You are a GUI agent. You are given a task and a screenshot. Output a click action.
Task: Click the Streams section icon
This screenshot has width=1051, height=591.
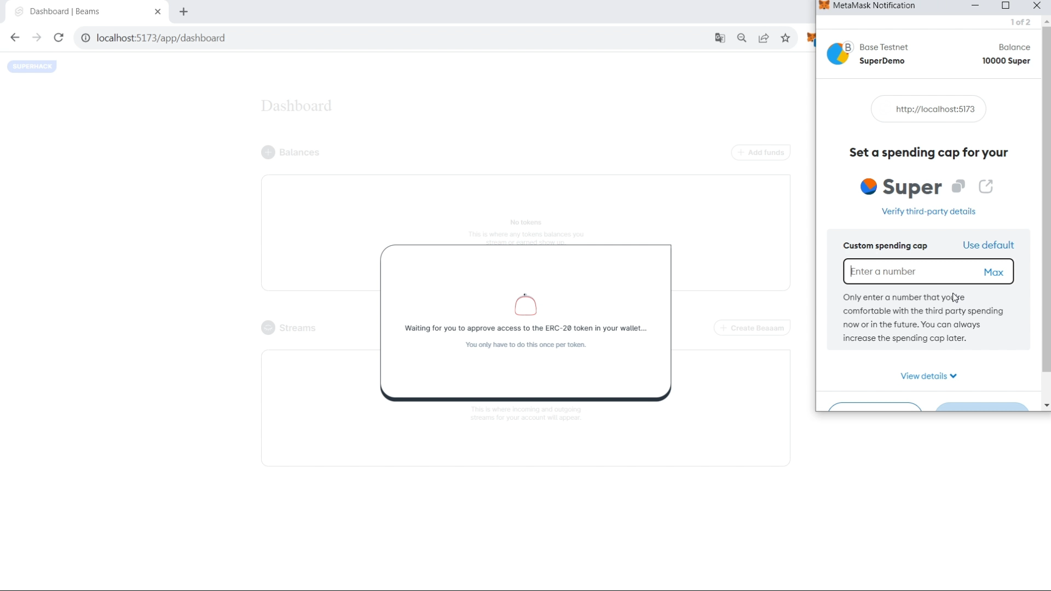(x=268, y=328)
